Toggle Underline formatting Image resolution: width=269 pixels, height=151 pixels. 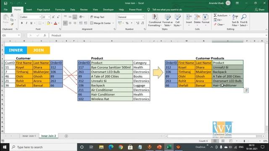[x=31, y=23]
